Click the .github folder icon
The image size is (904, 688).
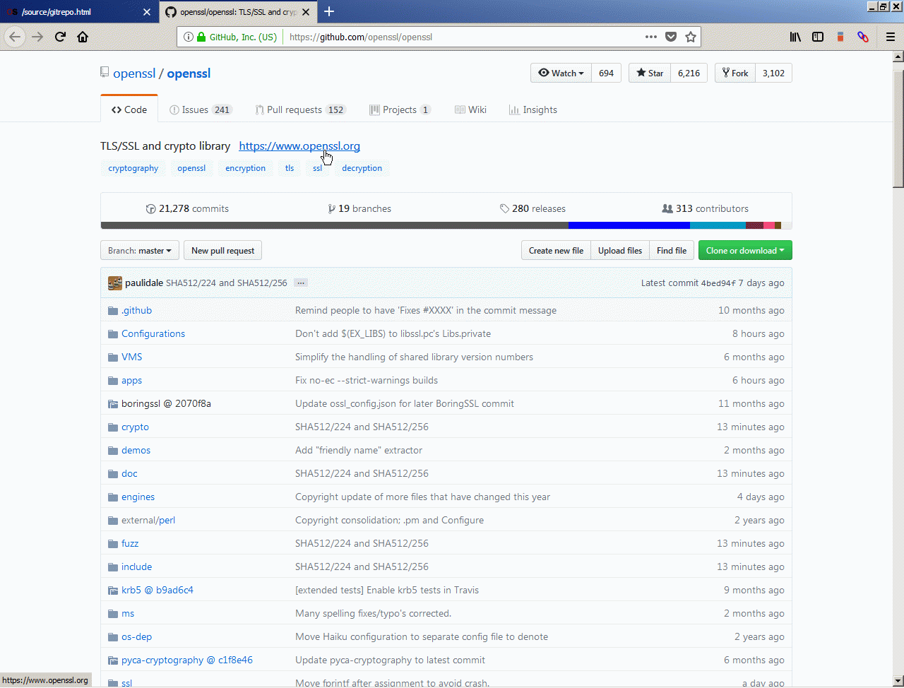point(113,311)
